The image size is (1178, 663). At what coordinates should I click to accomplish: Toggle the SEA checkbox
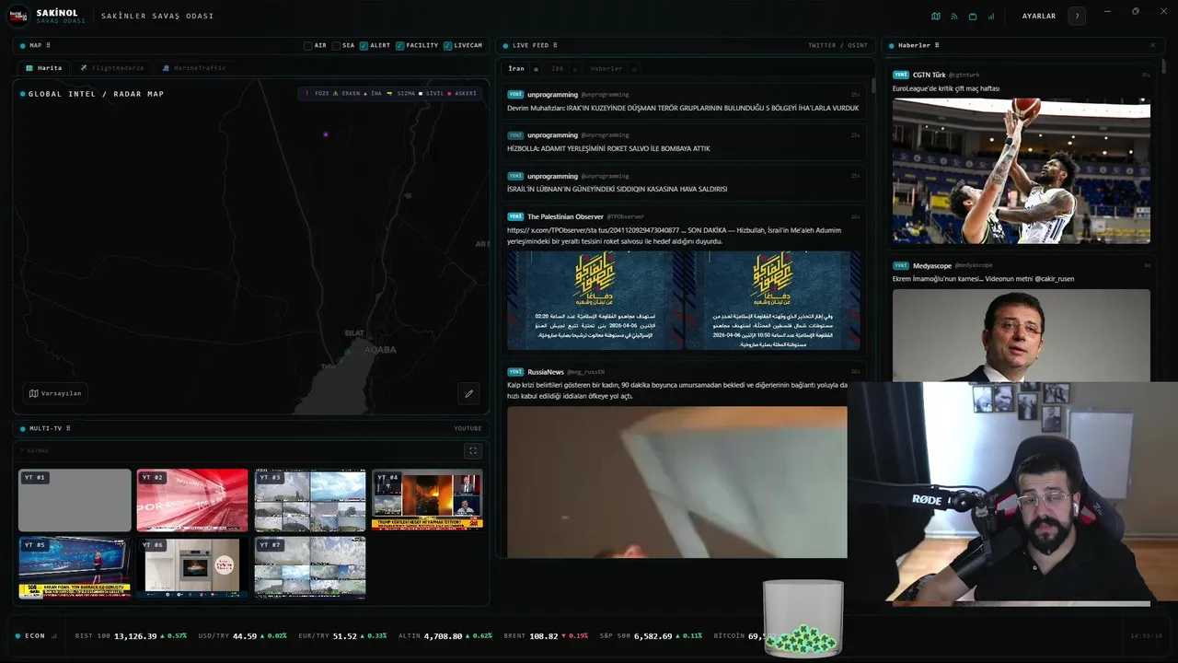(337, 45)
